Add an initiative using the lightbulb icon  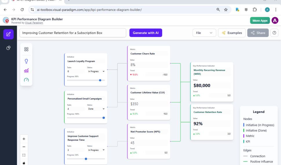[x=26, y=61]
